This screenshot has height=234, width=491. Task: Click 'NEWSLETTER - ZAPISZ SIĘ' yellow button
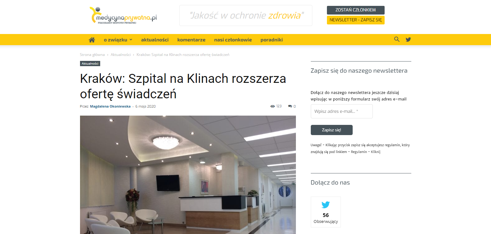356,20
